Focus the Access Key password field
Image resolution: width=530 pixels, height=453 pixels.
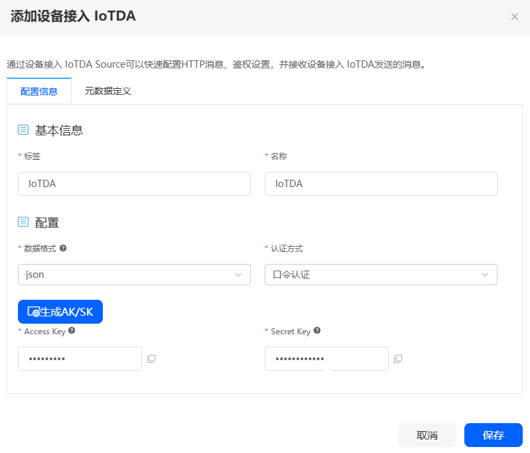click(x=80, y=359)
